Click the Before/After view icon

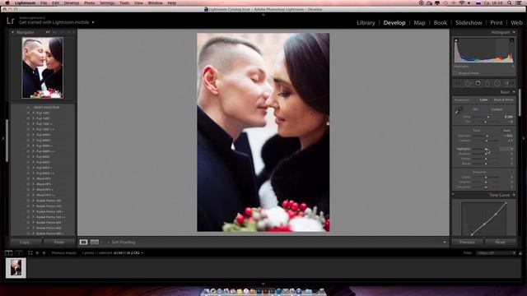(95, 242)
